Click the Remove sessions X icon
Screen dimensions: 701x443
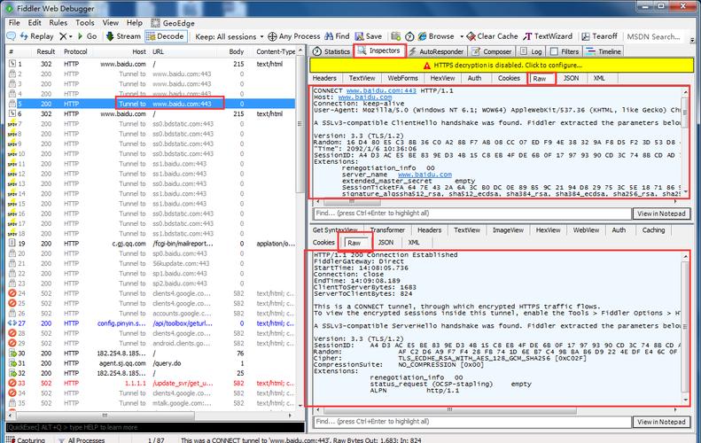pyautogui.click(x=64, y=36)
